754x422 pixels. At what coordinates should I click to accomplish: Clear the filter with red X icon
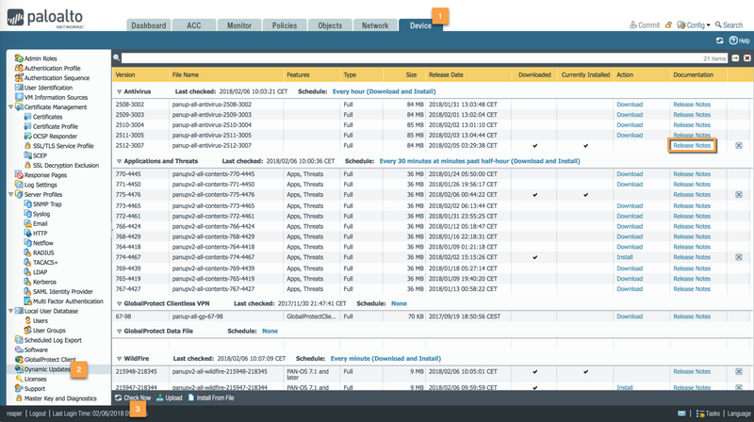746,58
